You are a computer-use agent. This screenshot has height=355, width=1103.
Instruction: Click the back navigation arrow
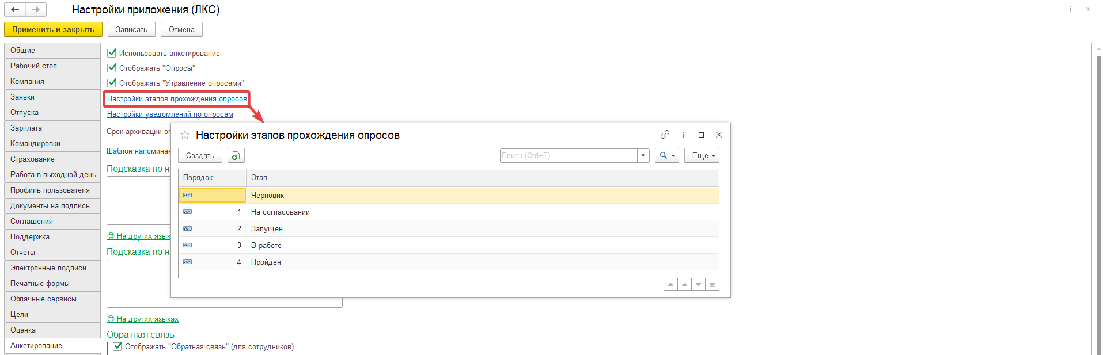[15, 9]
